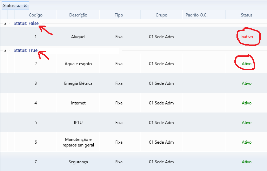Click code 2 in the Codigo column
This screenshot has height=171, width=267.
click(35, 64)
